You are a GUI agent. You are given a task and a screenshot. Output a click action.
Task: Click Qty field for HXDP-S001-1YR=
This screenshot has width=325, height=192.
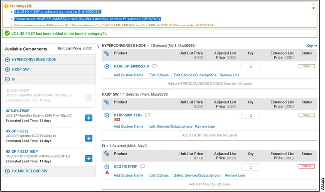tap(250, 115)
